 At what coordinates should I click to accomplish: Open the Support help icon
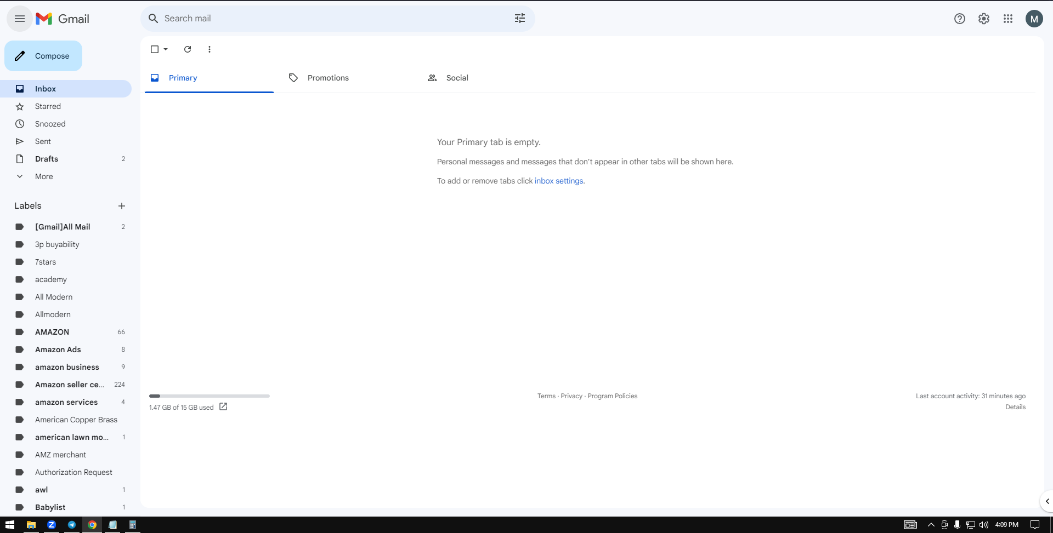pos(960,19)
